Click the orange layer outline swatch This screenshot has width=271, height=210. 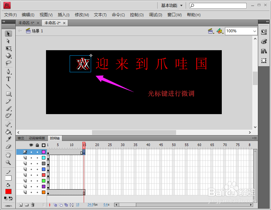pyautogui.click(x=43, y=192)
